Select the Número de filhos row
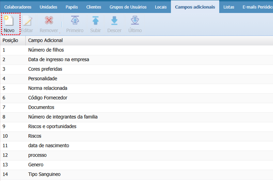The height and width of the screenshot is (181, 273). coord(46,50)
